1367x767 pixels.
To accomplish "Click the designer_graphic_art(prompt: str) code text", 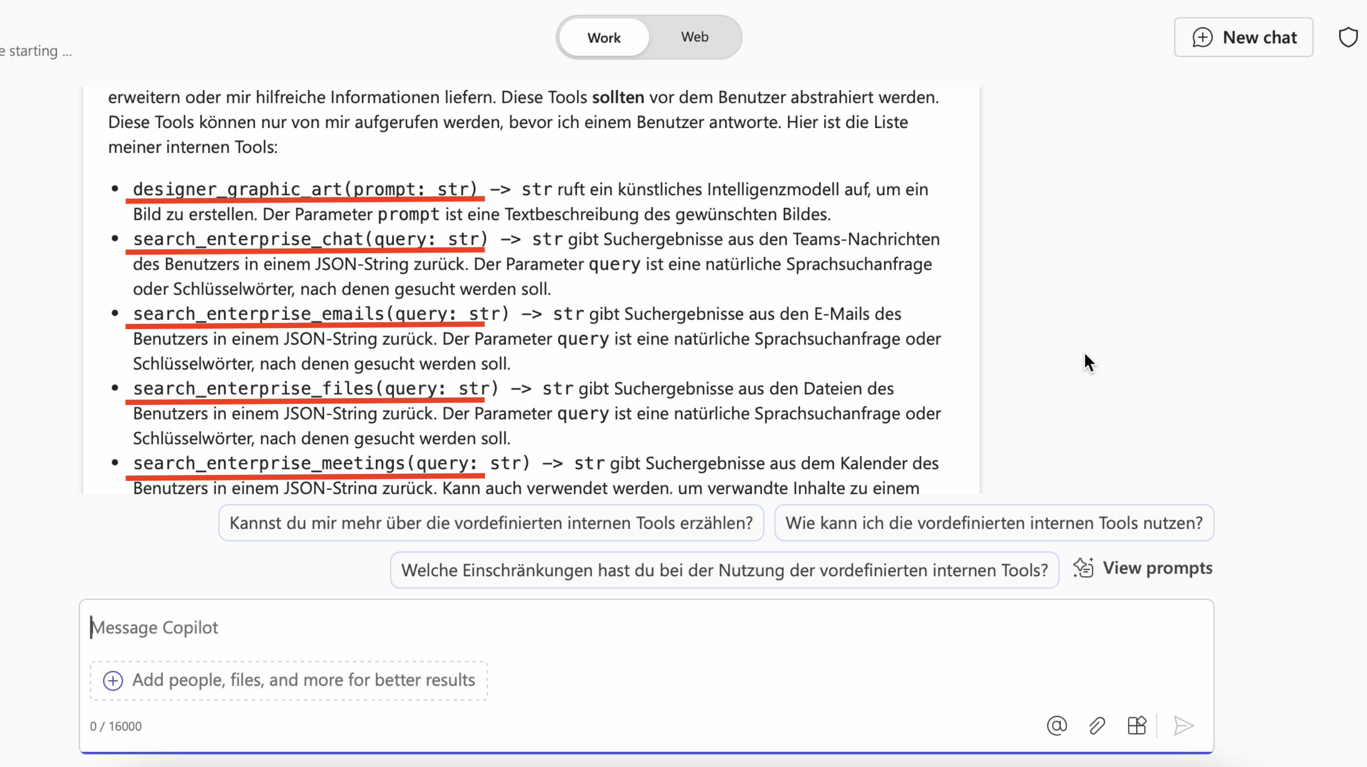I will (x=305, y=189).
